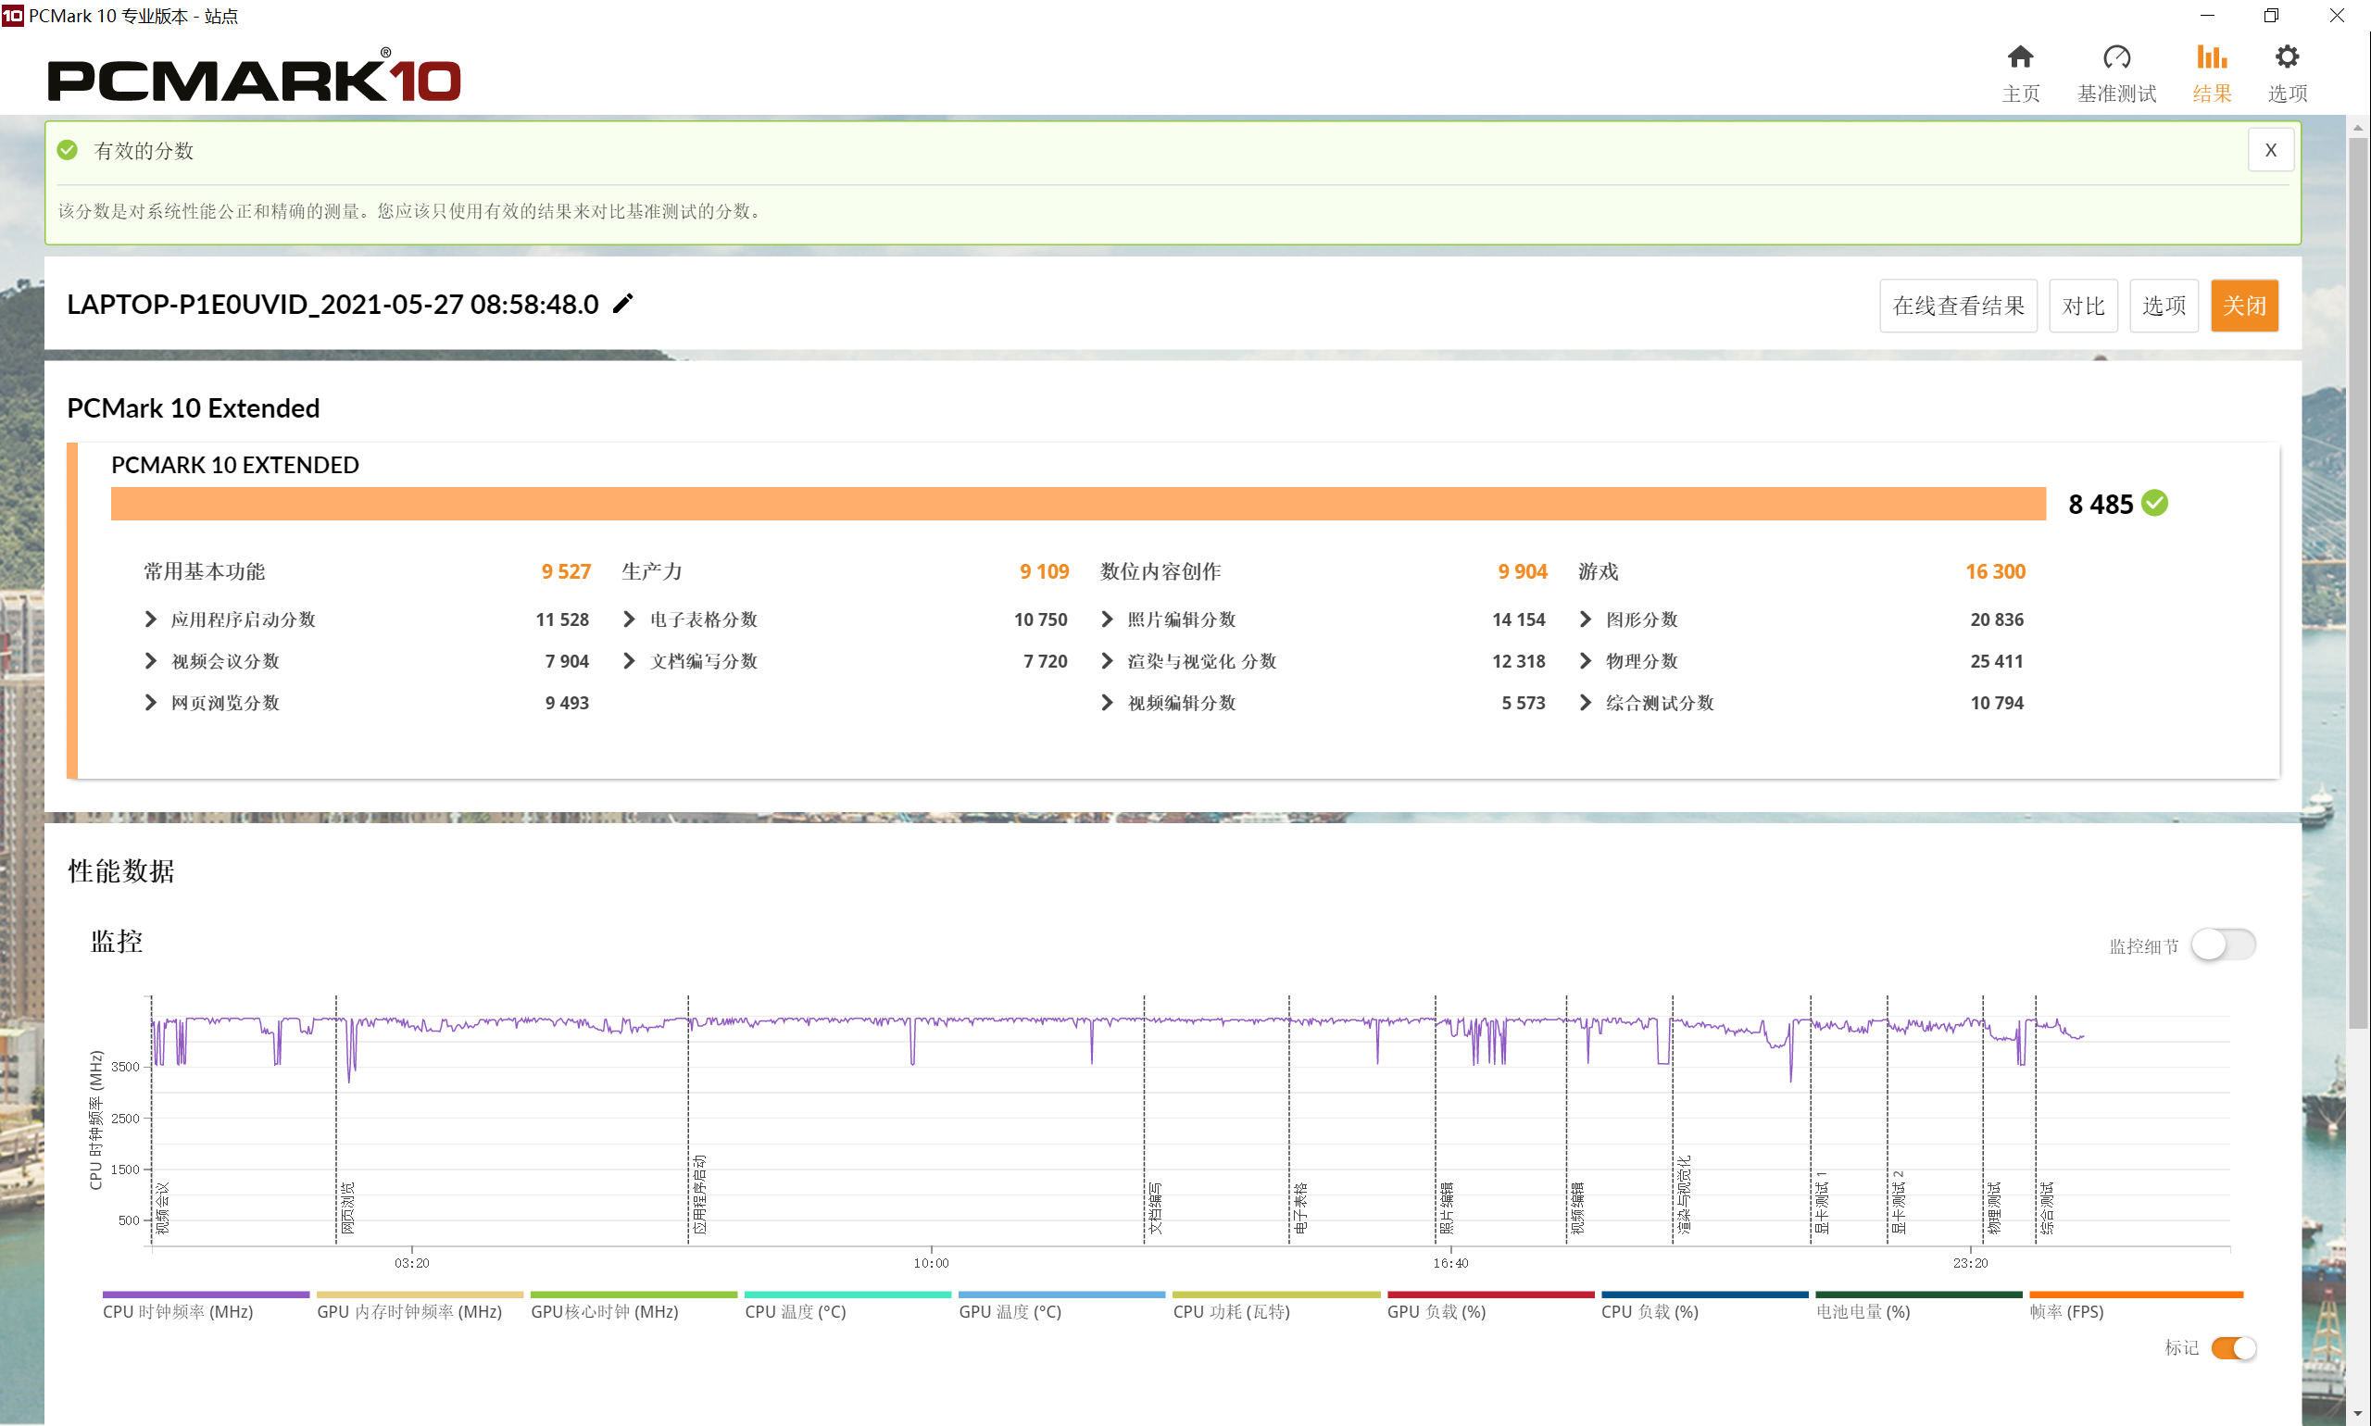
Task: Click View results online (在线查看结果) button
Action: [x=1958, y=306]
